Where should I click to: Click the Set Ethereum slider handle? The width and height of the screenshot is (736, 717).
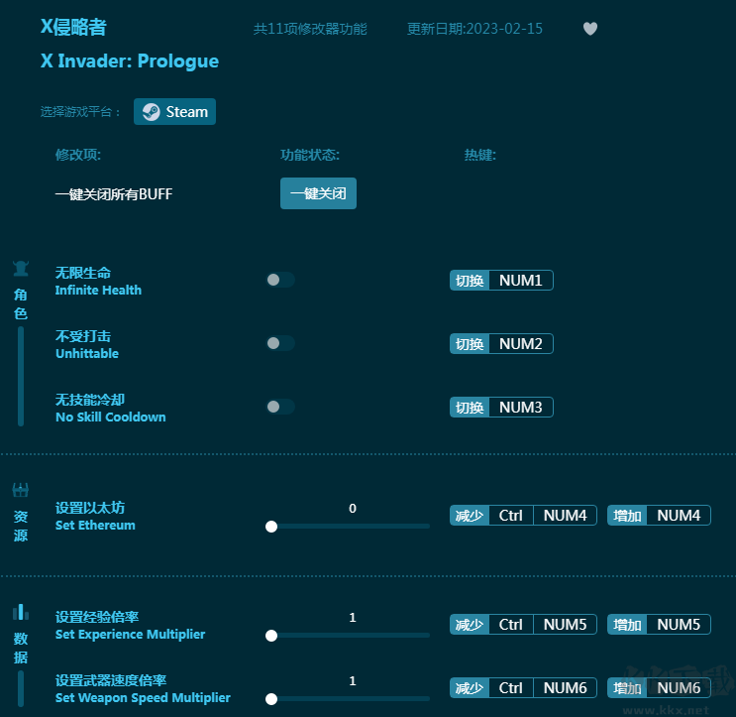click(x=271, y=527)
